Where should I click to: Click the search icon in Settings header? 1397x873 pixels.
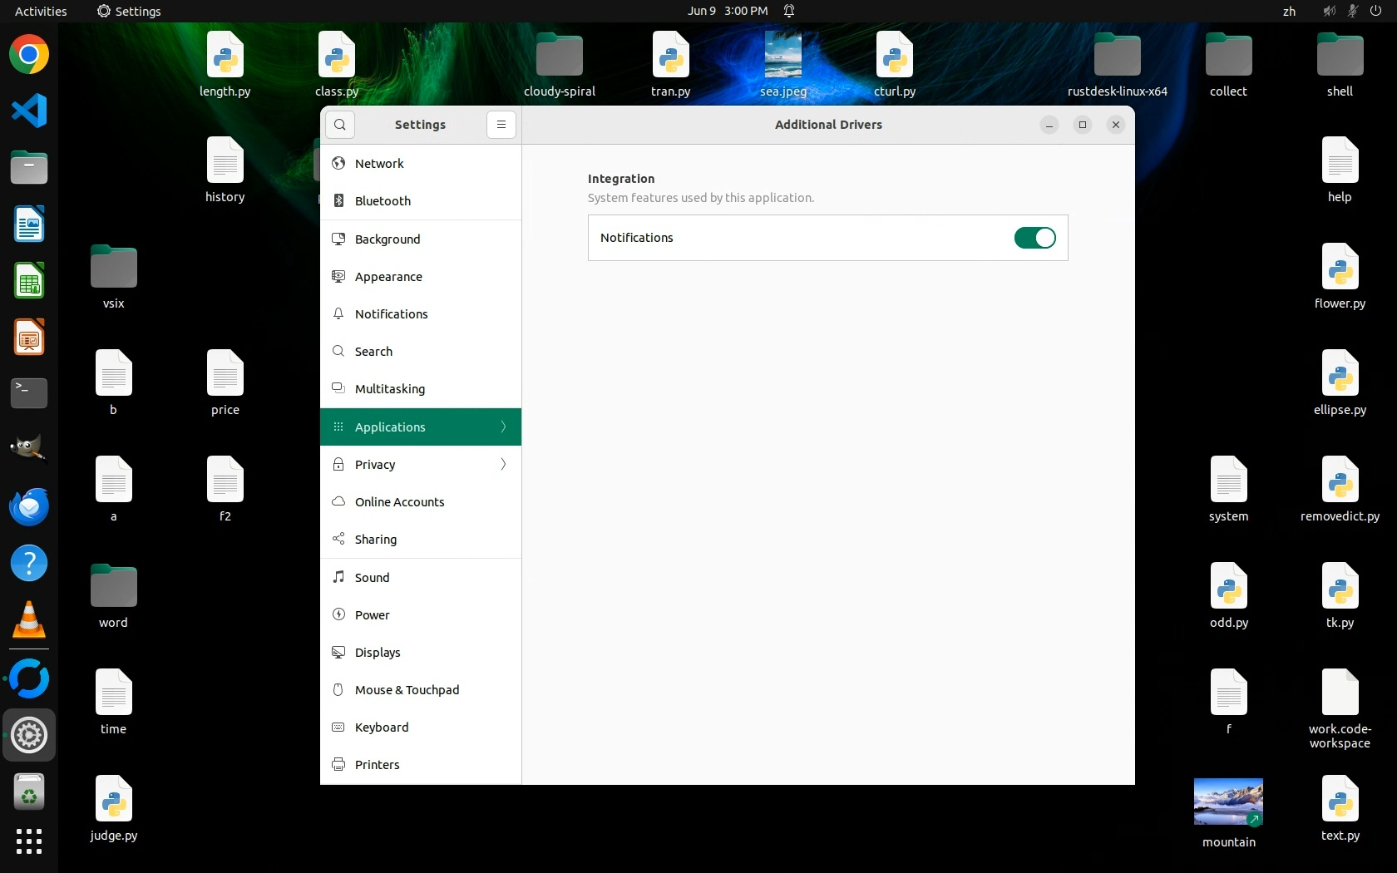coord(340,125)
